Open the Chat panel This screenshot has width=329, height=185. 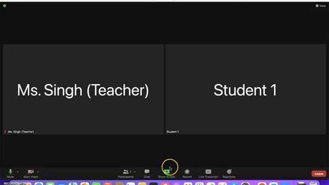pyautogui.click(x=147, y=174)
